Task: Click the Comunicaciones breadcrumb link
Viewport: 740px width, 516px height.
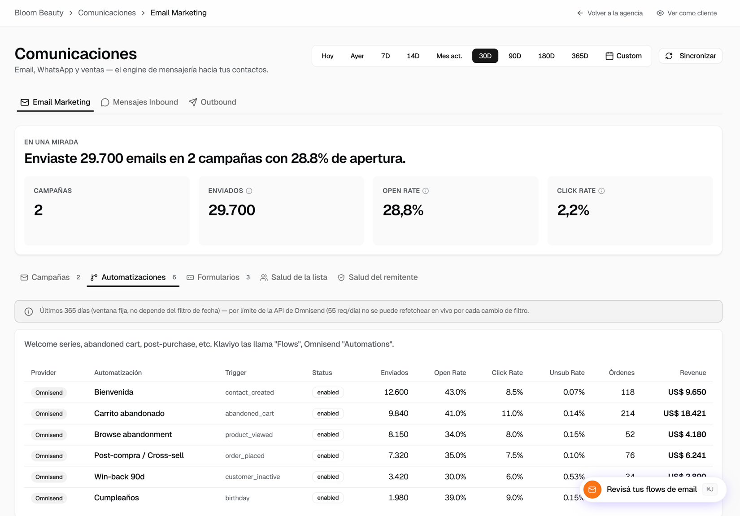Action: click(107, 13)
